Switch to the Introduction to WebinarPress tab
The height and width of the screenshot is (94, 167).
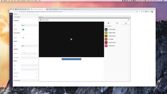pos(53,9)
